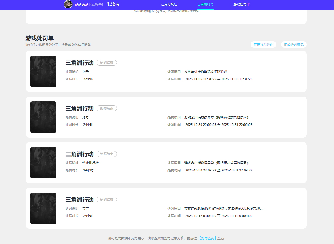
Task: Click the first 三角洲行动 card title
Action: point(79,63)
